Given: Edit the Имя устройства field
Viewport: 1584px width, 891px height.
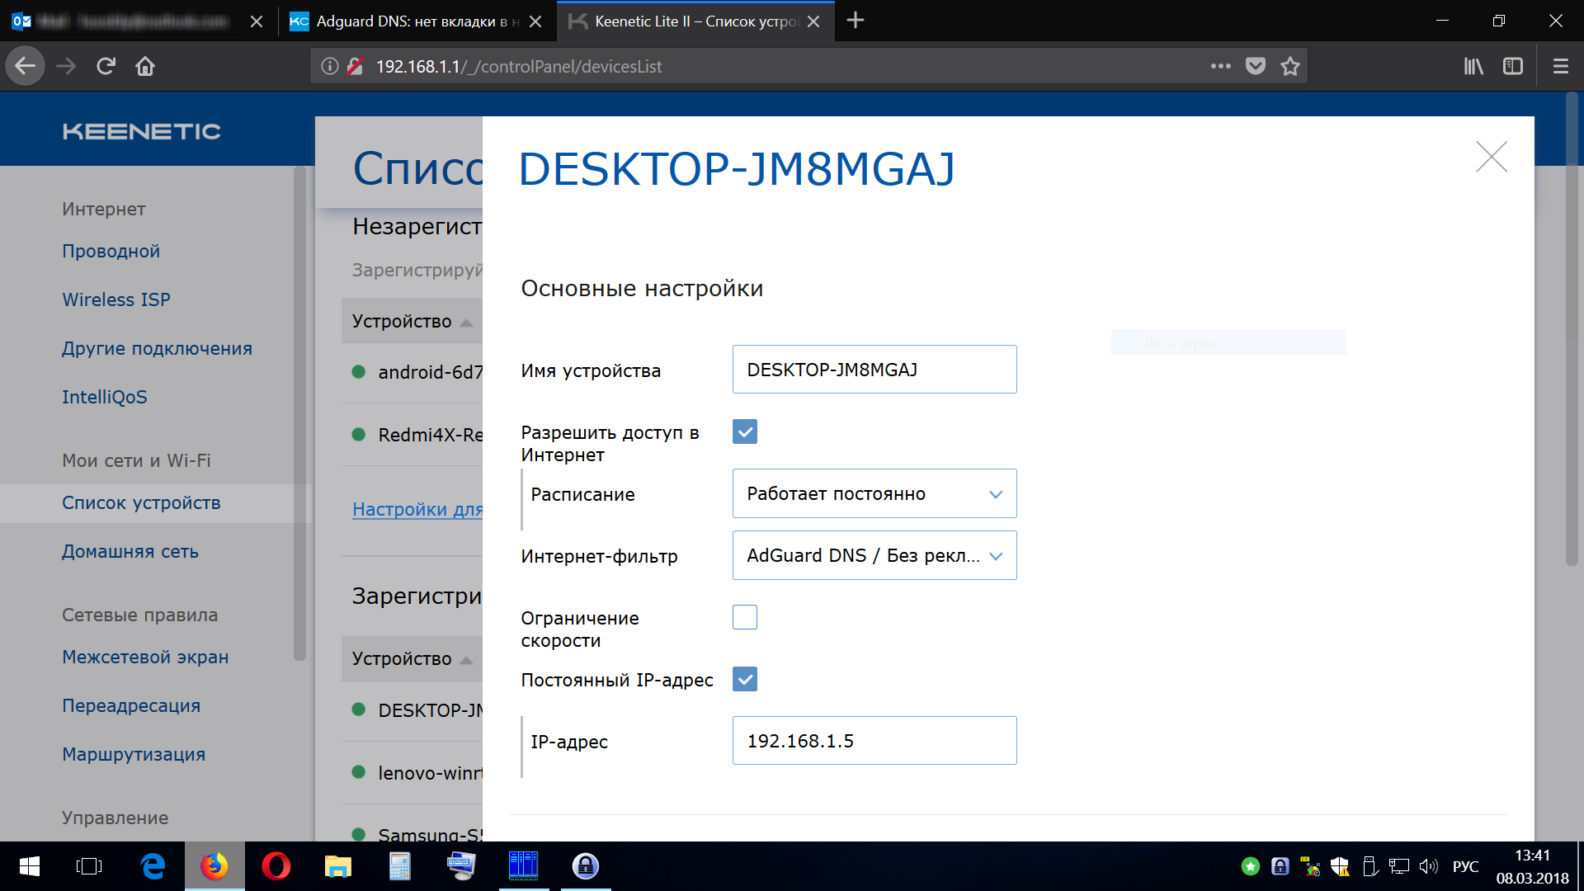Looking at the screenshot, I should coord(874,370).
